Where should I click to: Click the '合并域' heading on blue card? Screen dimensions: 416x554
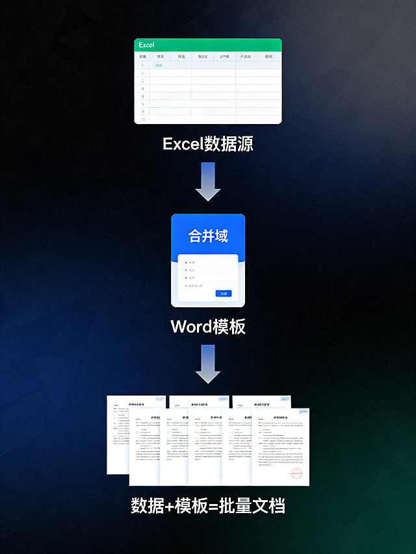(208, 236)
